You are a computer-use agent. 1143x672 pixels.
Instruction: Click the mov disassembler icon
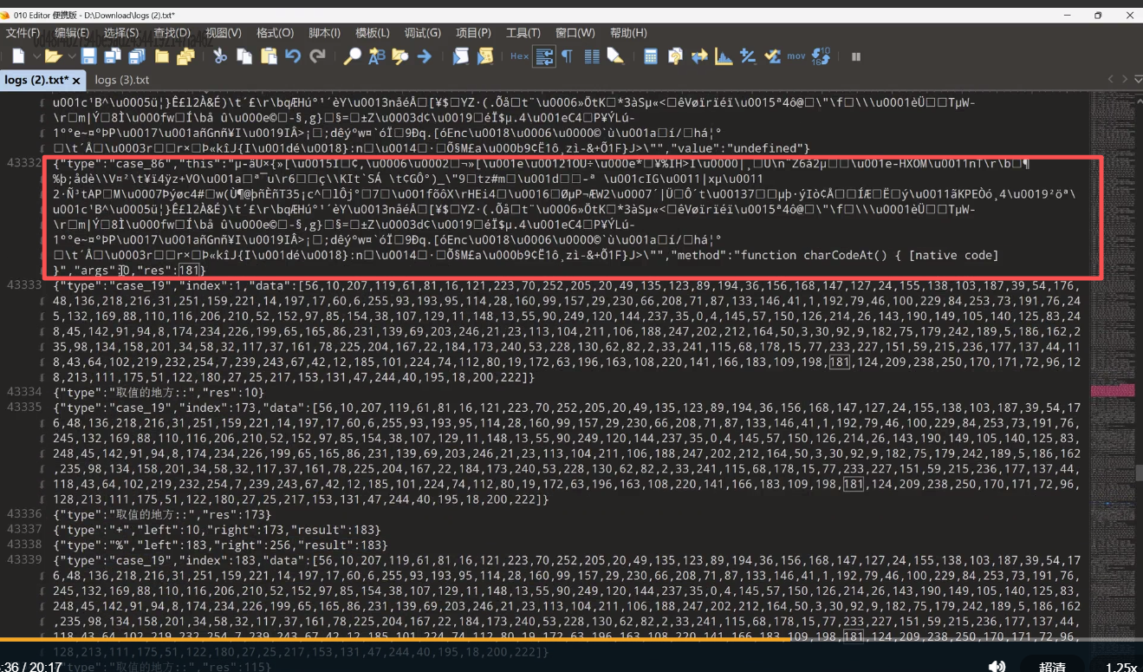coord(796,56)
